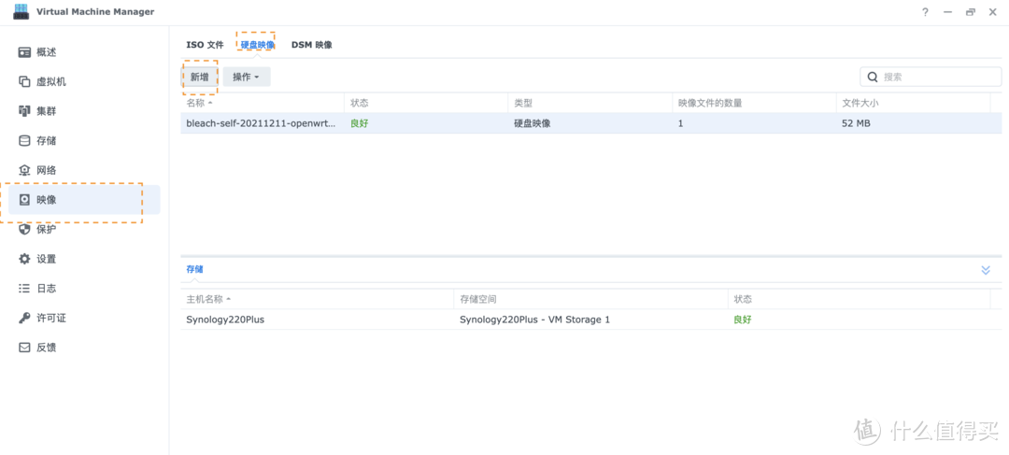This screenshot has height=455, width=1009.
Task: Collapse the 存储 details panel chevron
Action: coord(985,270)
